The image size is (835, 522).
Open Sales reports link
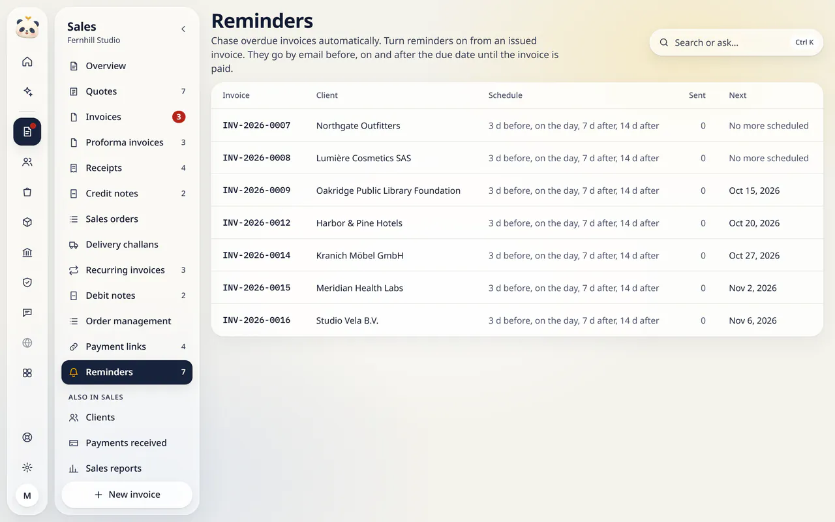coord(127,468)
